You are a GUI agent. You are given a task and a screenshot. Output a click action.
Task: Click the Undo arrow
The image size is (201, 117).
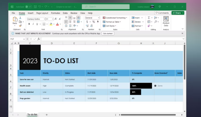click(40, 7)
